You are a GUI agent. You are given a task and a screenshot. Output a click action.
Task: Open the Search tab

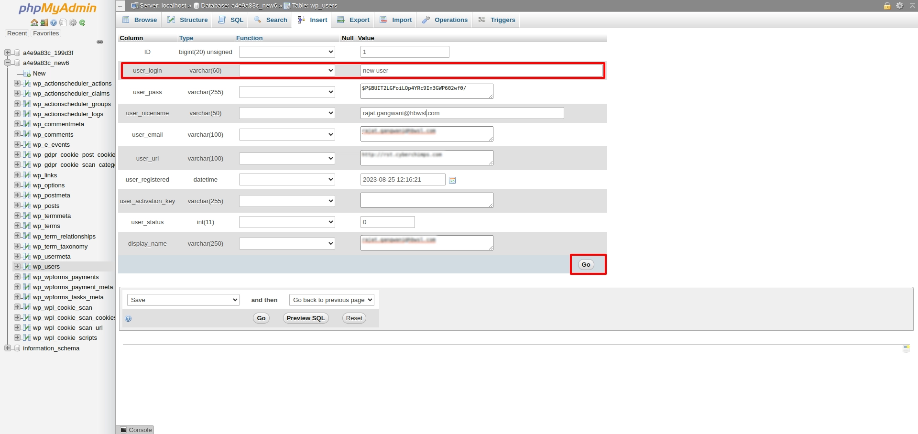(271, 20)
